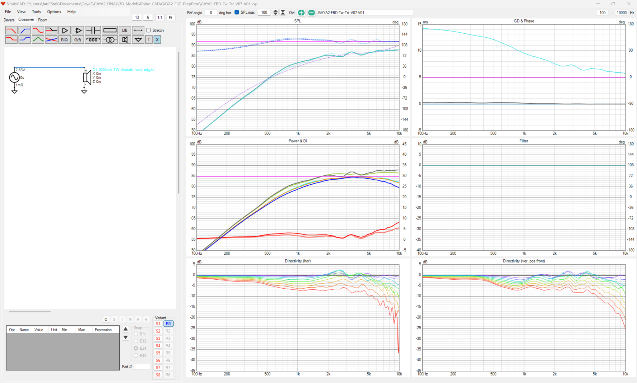637x383 pixels.
Task: Click the Ref angle input field
Action: tap(211, 12)
